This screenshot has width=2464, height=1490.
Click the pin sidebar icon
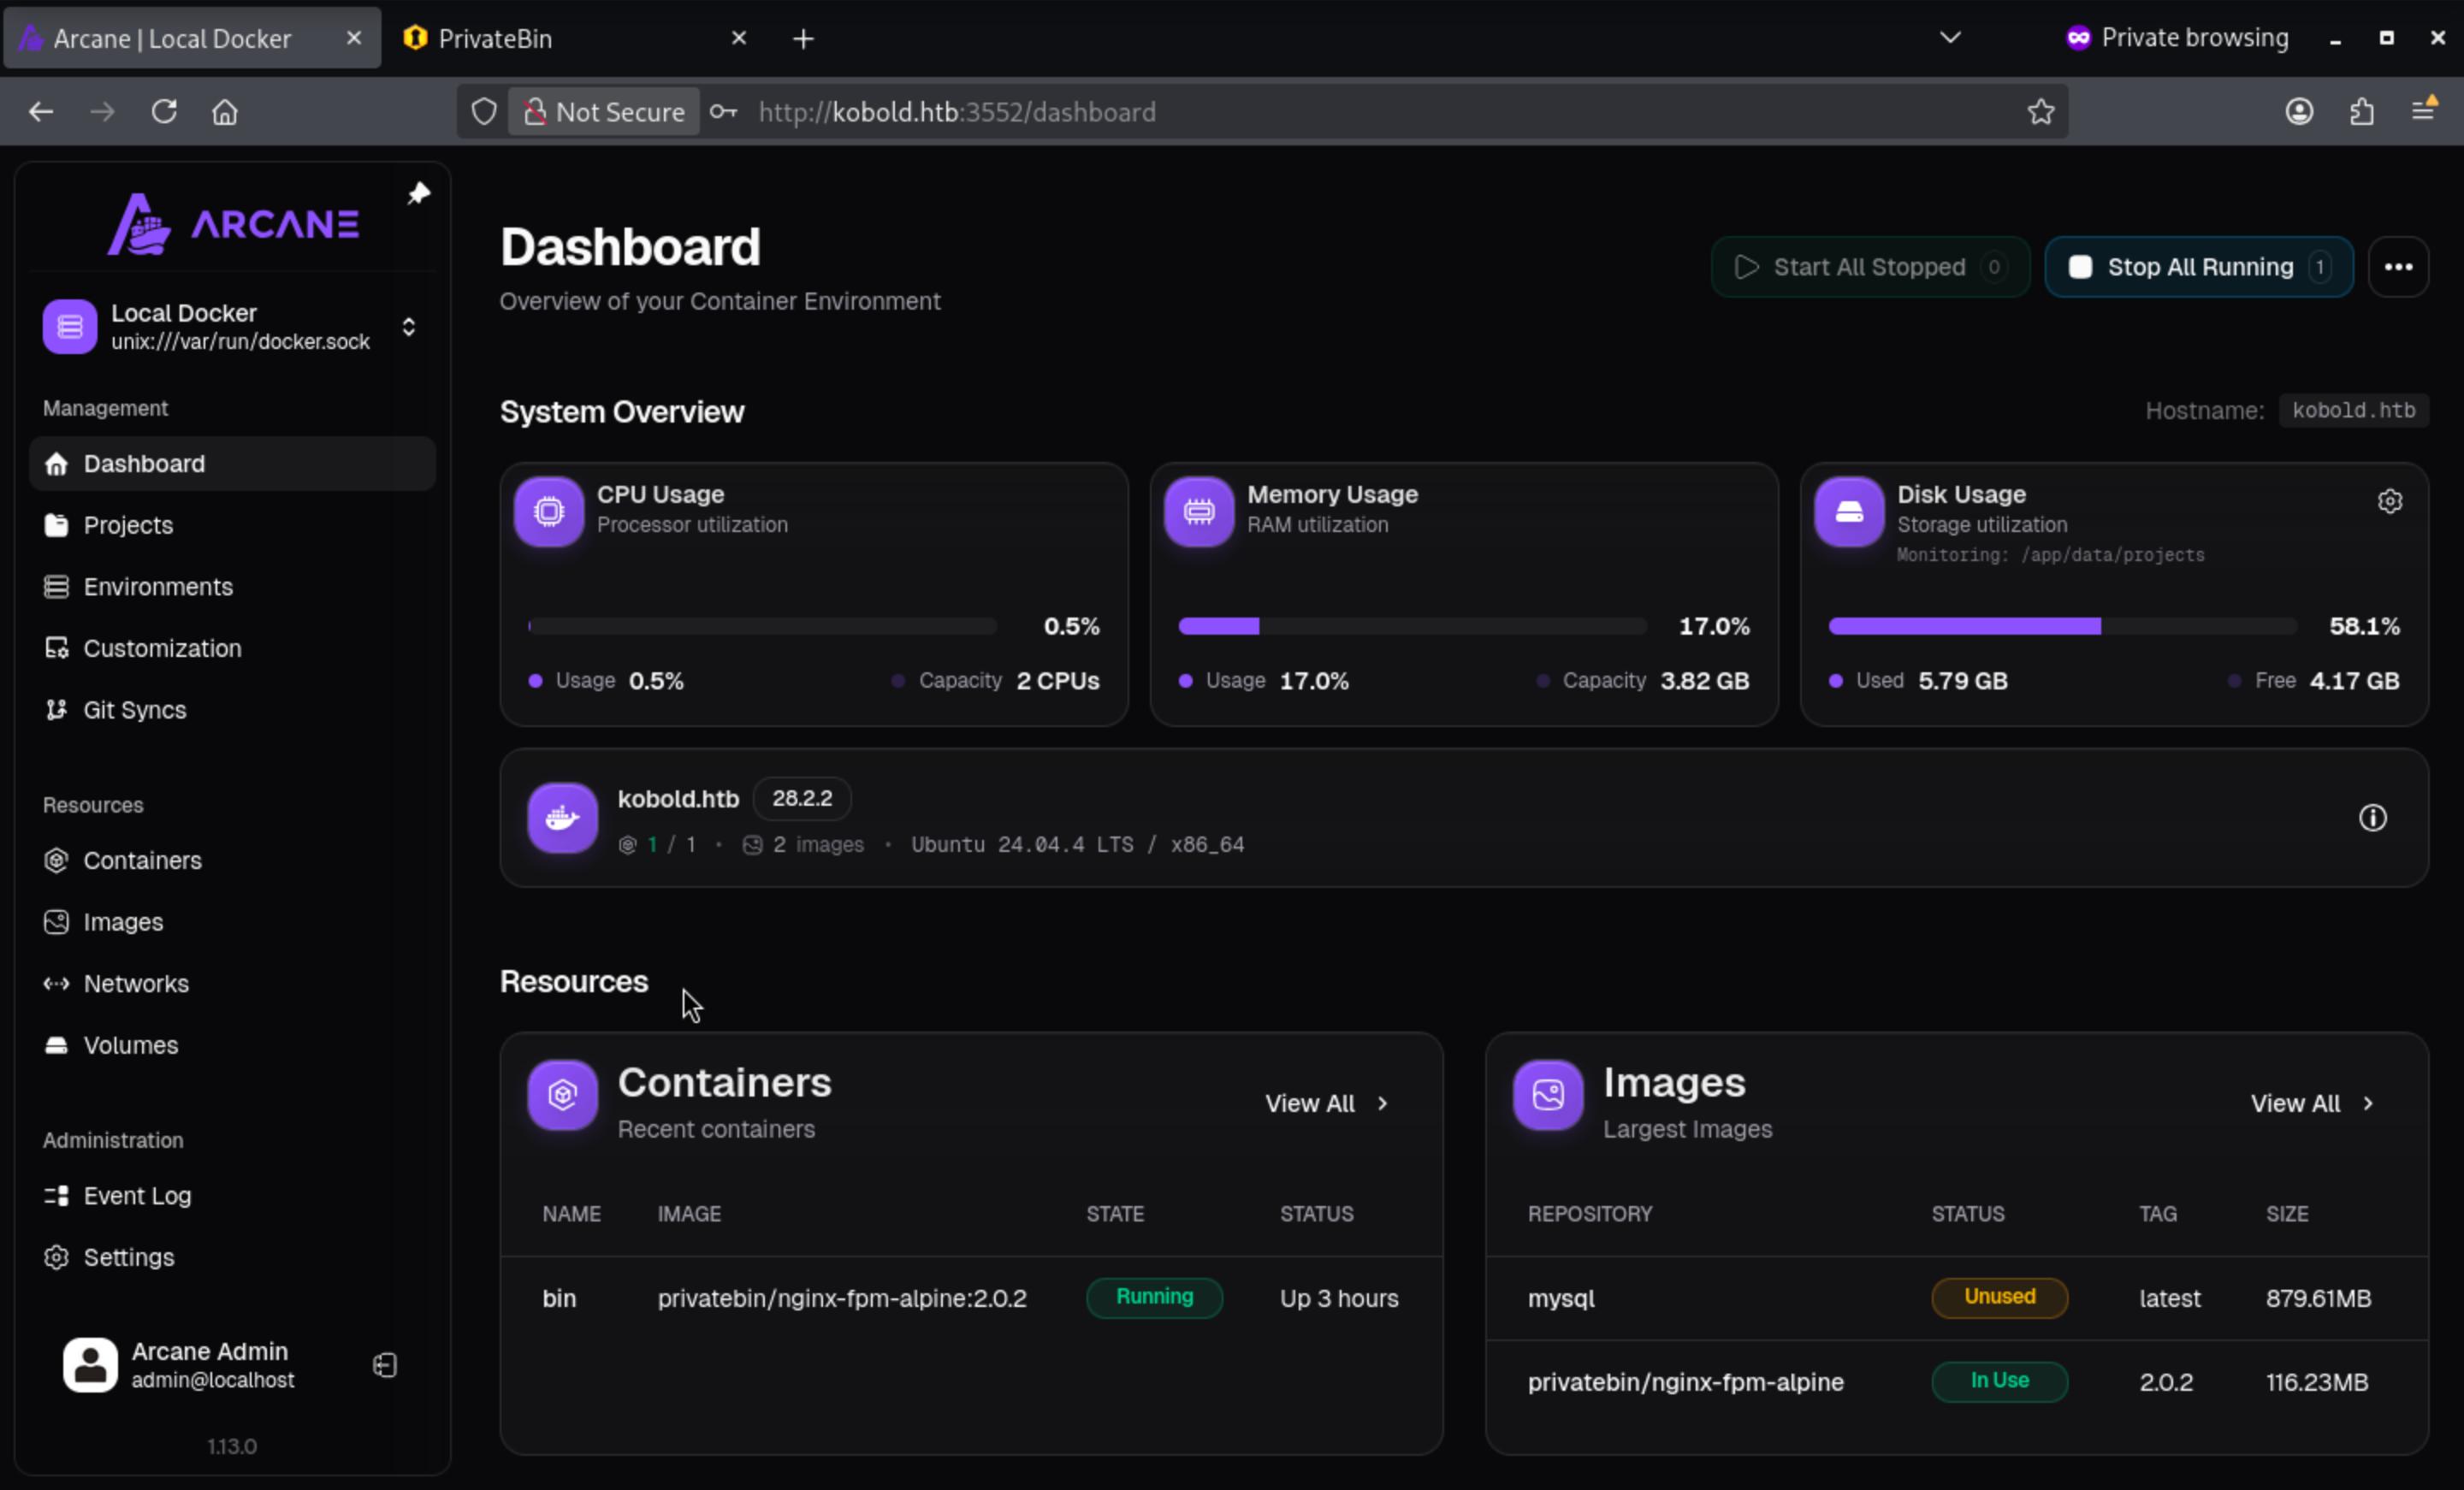pyautogui.click(x=418, y=193)
